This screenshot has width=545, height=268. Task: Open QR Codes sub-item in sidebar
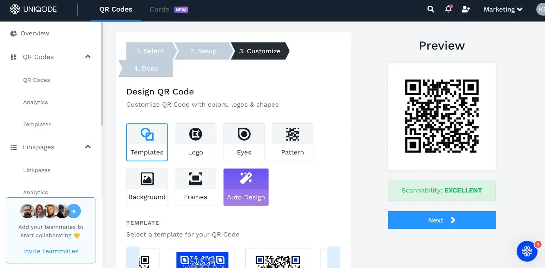[x=36, y=80]
